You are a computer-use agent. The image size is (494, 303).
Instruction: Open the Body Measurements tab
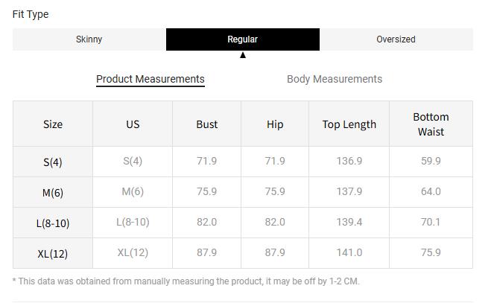pyautogui.click(x=335, y=79)
